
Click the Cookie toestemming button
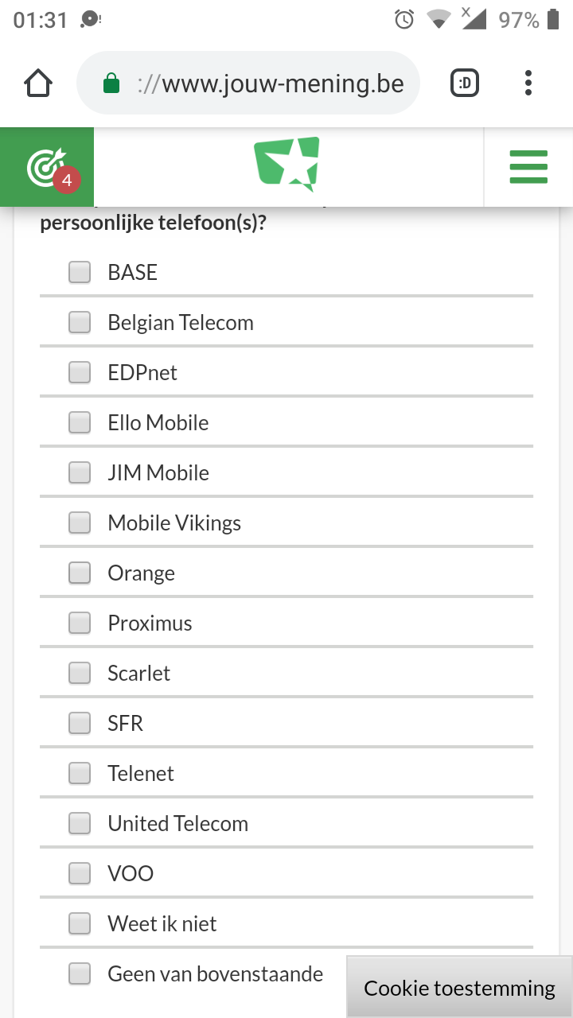459,988
